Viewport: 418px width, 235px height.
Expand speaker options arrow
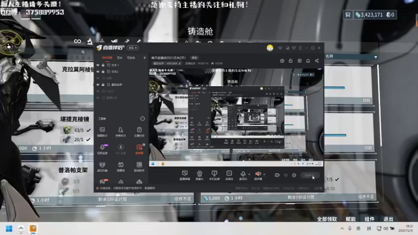click(264, 174)
